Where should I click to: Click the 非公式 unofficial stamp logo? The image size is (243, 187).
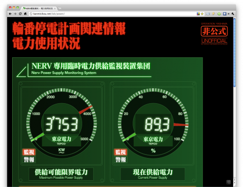tap(214, 31)
